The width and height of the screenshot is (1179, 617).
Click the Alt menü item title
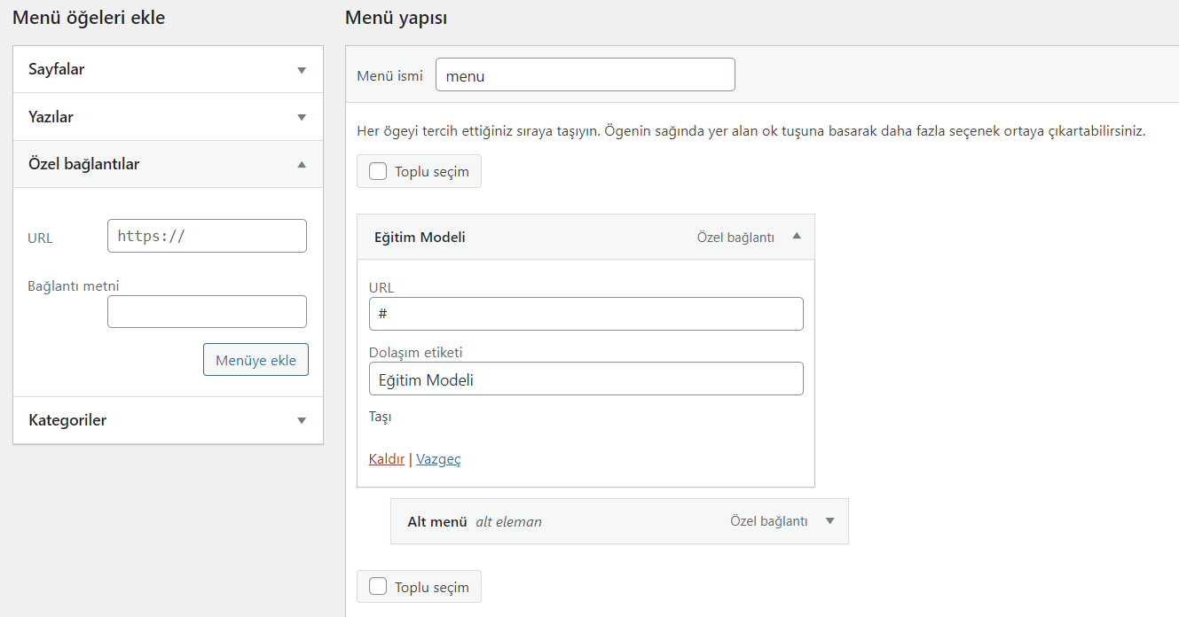pos(437,522)
